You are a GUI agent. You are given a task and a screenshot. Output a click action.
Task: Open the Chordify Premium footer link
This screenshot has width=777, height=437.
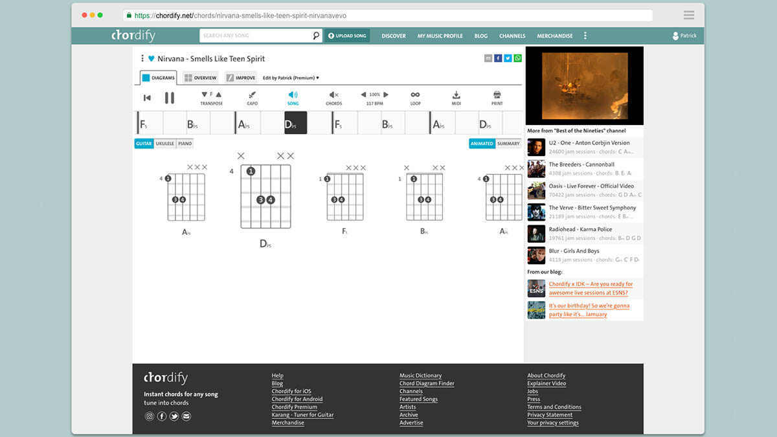click(295, 407)
